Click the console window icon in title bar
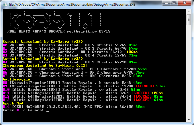Image resolution: width=194 pixels, height=125 pixels. point(5,5)
